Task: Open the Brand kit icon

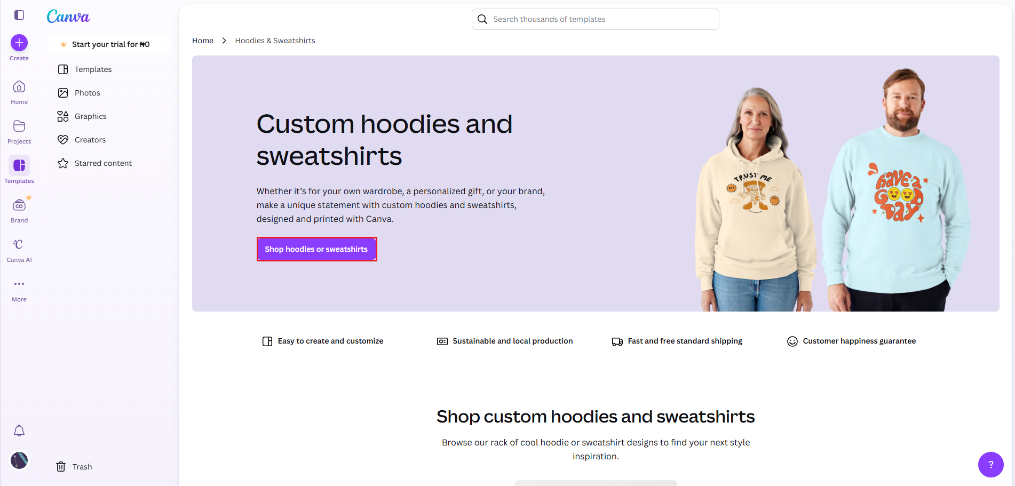Action: [19, 210]
